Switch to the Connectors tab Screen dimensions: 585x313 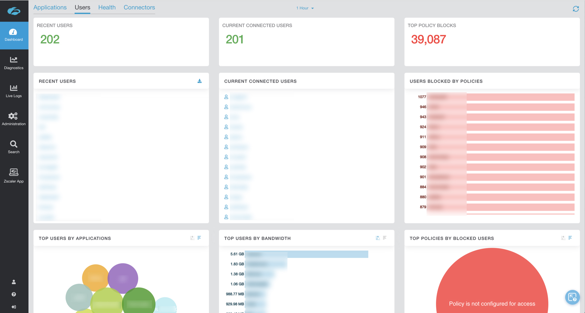139,7
